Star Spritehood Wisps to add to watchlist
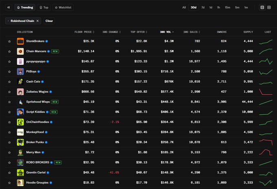 click(x=9, y=102)
